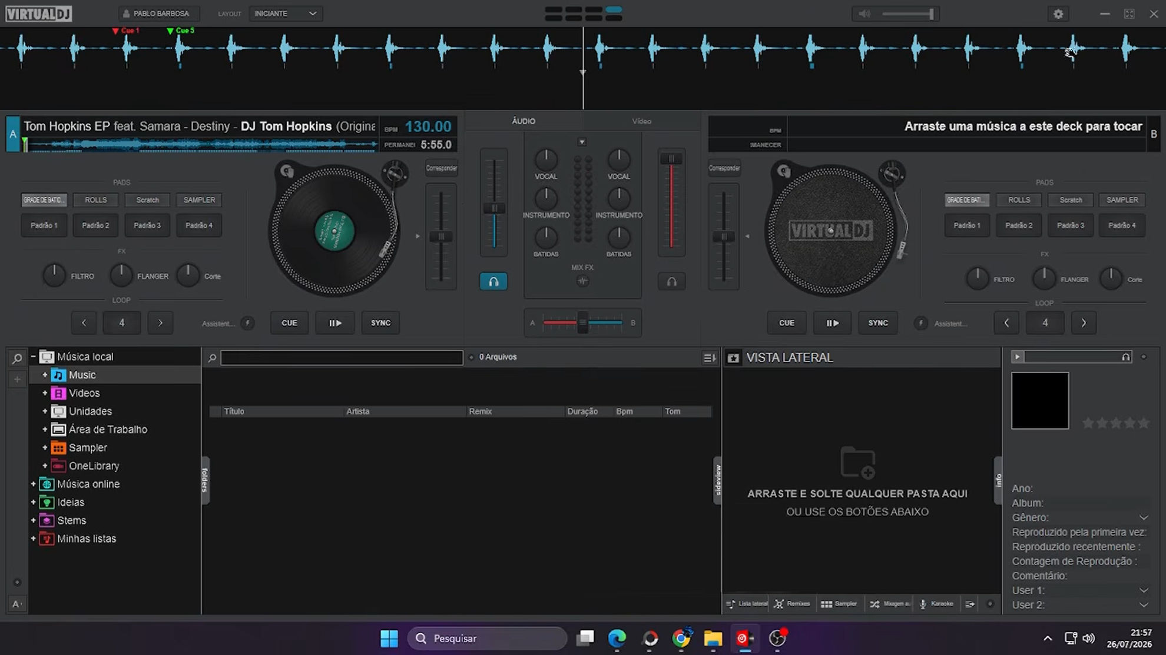The image size is (1166, 655).
Task: Toggle deck B headphone cue button
Action: point(671,281)
